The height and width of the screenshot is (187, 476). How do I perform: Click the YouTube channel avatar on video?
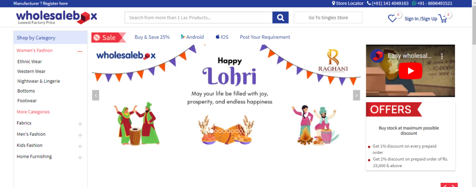click(377, 56)
